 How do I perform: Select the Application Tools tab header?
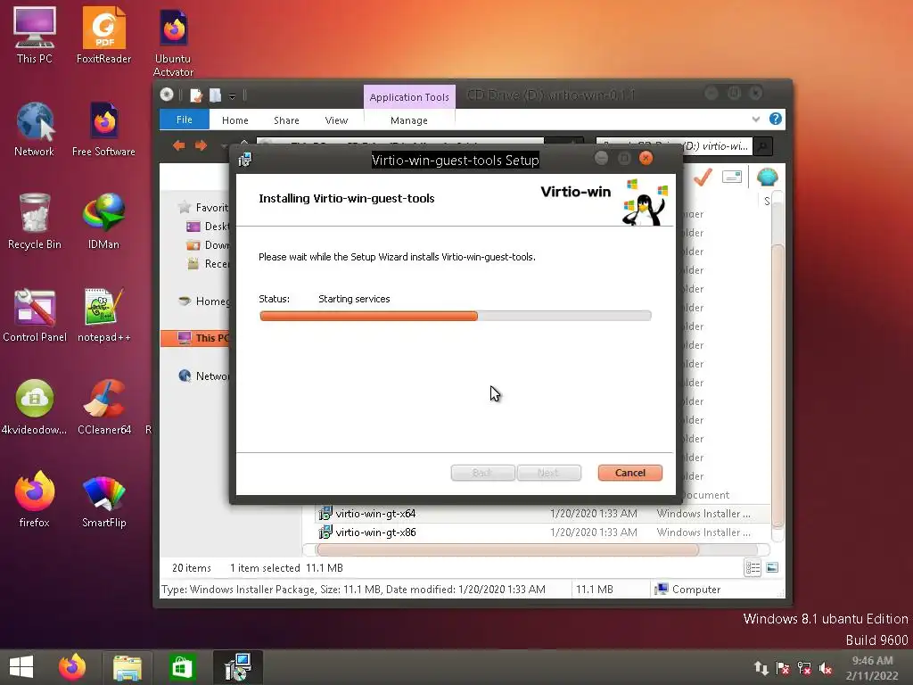coord(408,96)
